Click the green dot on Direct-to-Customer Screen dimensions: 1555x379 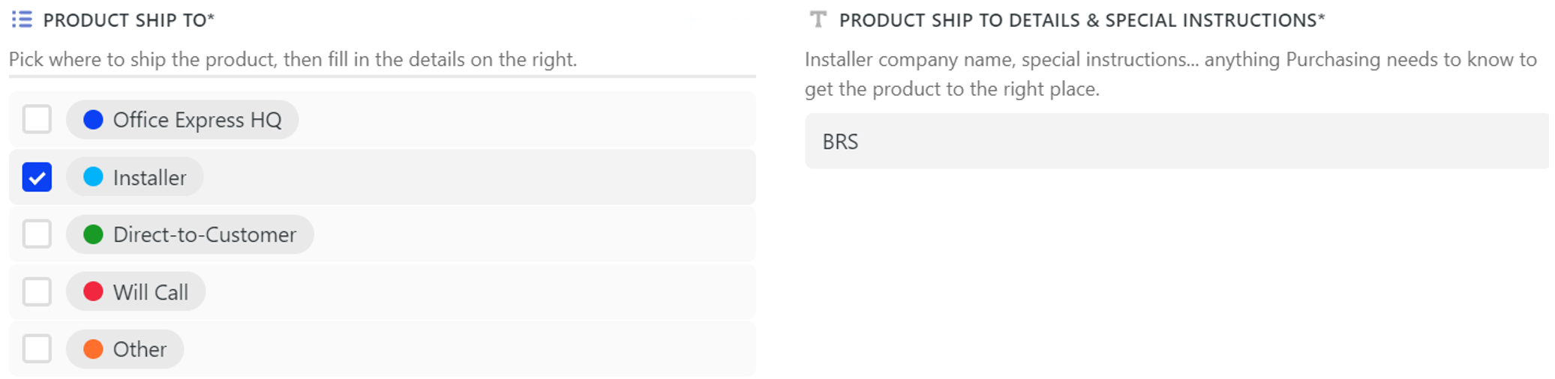click(x=93, y=234)
